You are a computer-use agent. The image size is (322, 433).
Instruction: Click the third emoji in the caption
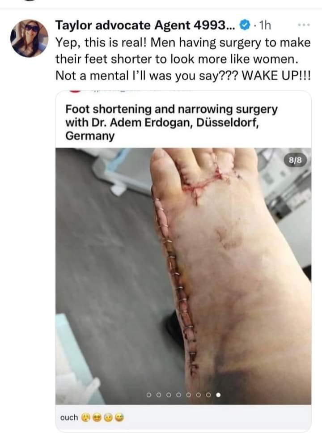coord(108,417)
